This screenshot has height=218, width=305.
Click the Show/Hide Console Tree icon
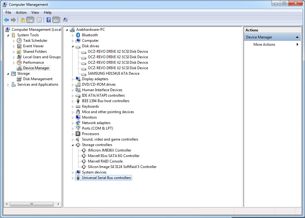click(x=30, y=20)
